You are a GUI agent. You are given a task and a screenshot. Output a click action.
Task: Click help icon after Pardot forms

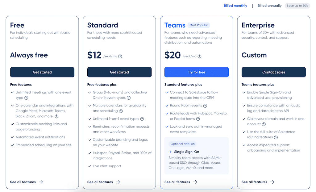[198, 119]
